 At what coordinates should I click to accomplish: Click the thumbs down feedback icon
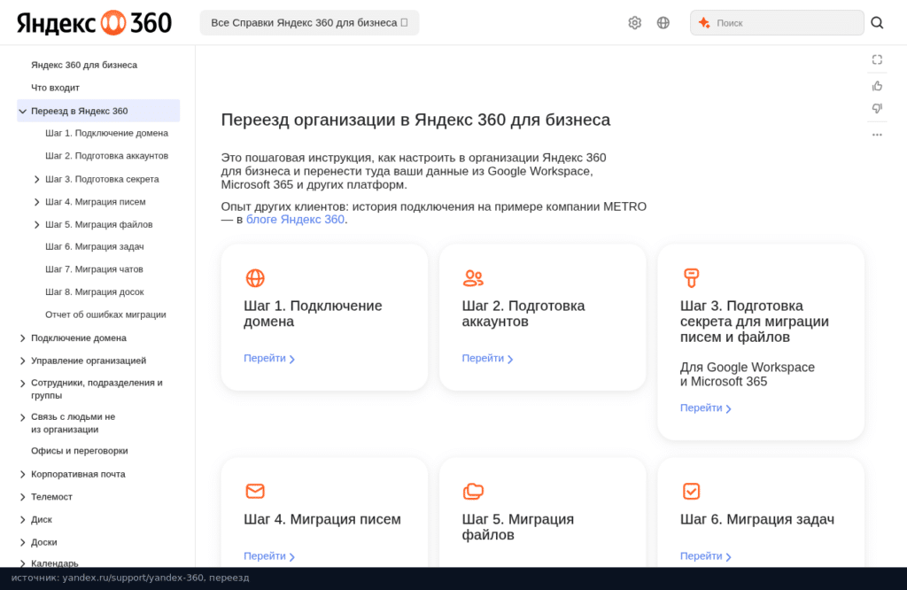(877, 108)
